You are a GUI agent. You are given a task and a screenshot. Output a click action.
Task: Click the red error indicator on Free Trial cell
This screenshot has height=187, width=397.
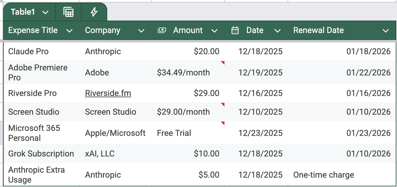click(x=222, y=123)
